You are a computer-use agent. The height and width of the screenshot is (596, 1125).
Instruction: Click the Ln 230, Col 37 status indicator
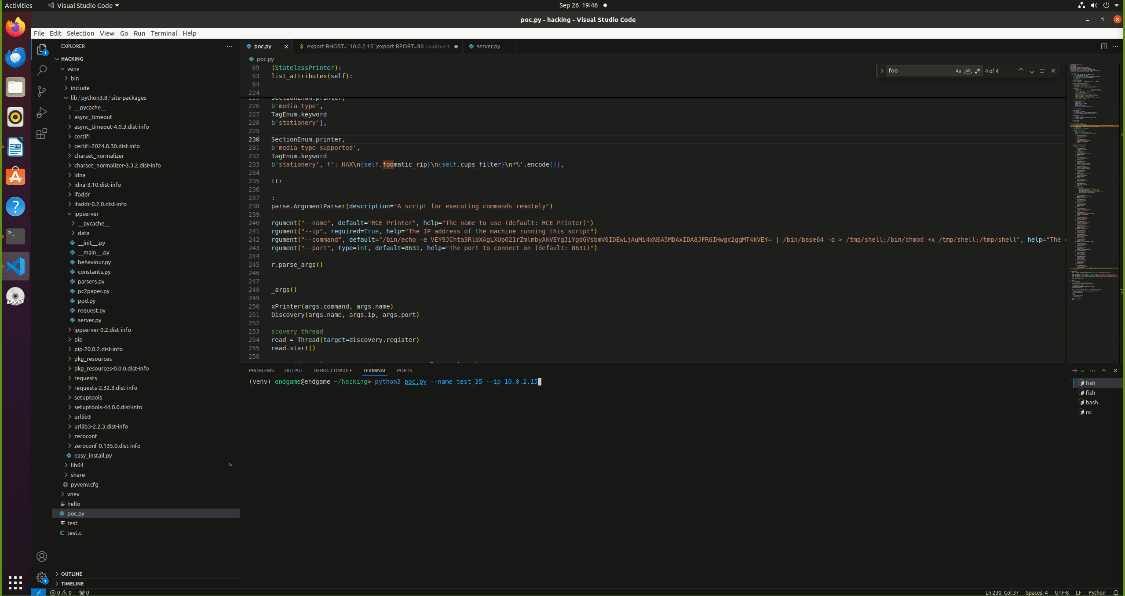(1002, 592)
